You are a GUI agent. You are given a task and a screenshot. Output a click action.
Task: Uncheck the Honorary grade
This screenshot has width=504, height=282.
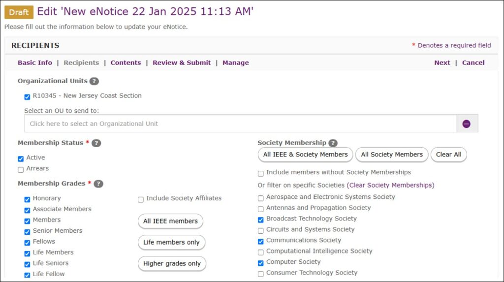coord(28,199)
